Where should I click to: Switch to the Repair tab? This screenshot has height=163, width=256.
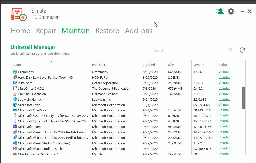pos(46,31)
